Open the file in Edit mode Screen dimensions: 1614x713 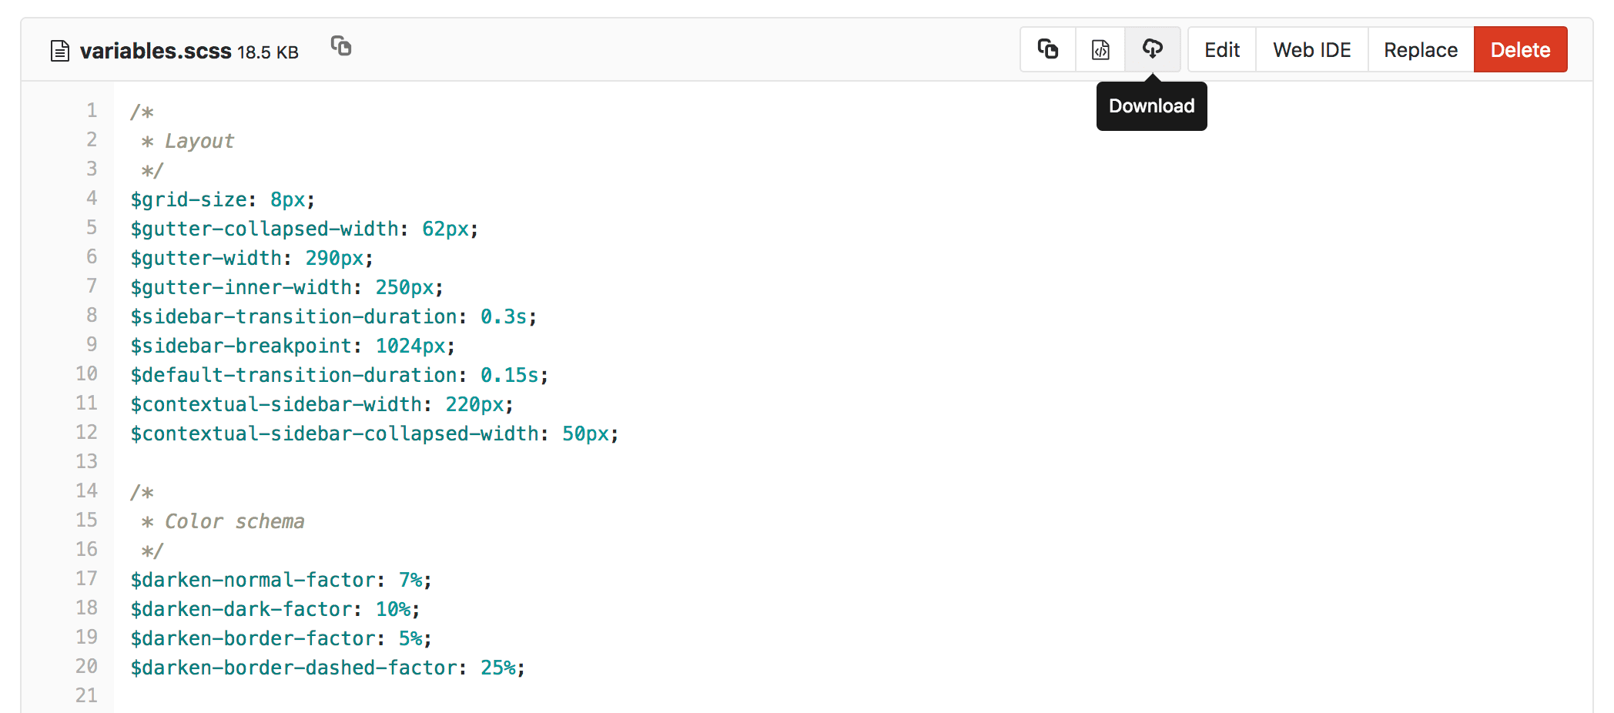(x=1221, y=49)
